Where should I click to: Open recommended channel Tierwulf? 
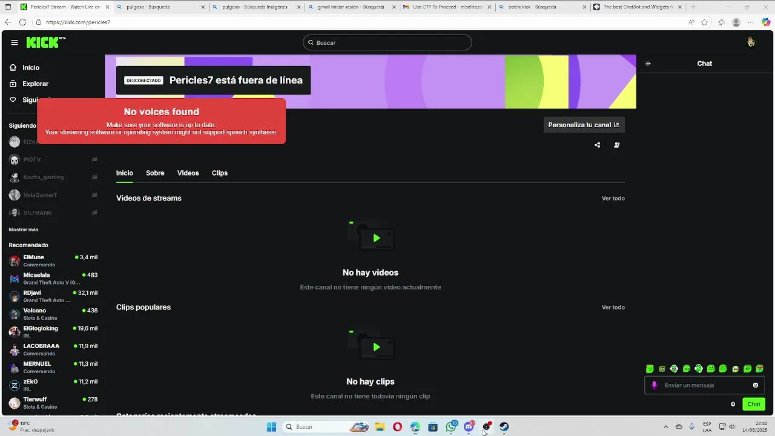click(53, 403)
